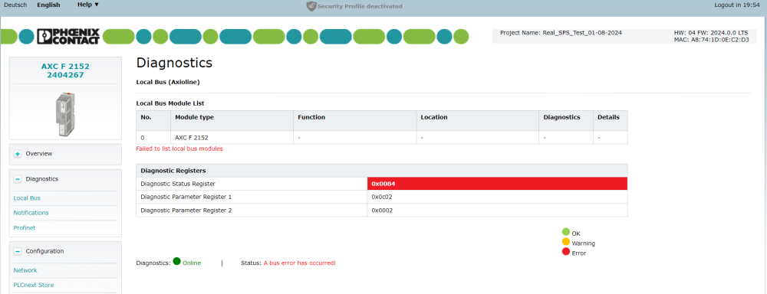This screenshot has height=294, width=767.
Task: Collapse the Configuration section minus icon
Action: 18,252
